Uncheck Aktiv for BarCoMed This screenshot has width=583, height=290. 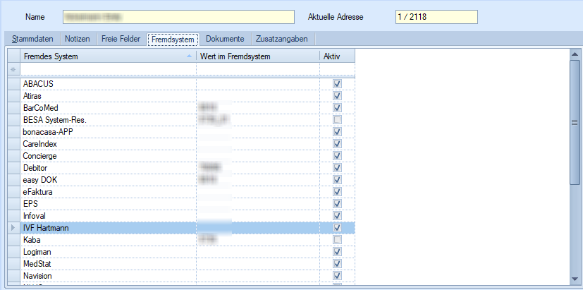pyautogui.click(x=337, y=107)
